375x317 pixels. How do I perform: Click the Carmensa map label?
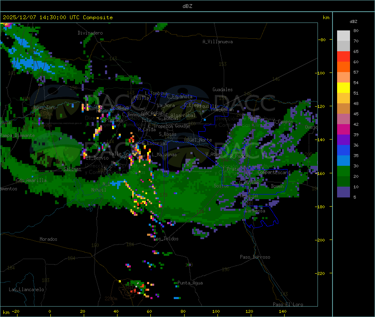255,211
